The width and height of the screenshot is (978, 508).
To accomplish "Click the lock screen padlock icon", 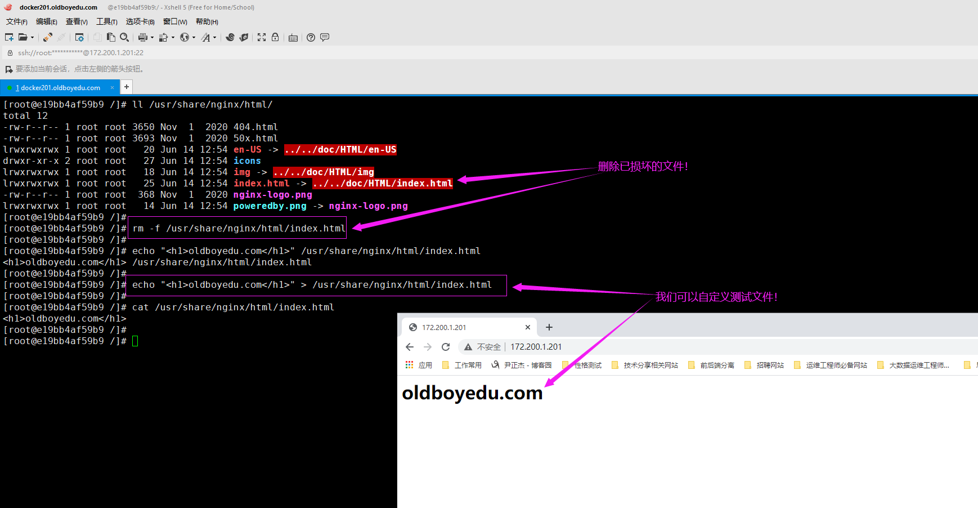I will [275, 37].
